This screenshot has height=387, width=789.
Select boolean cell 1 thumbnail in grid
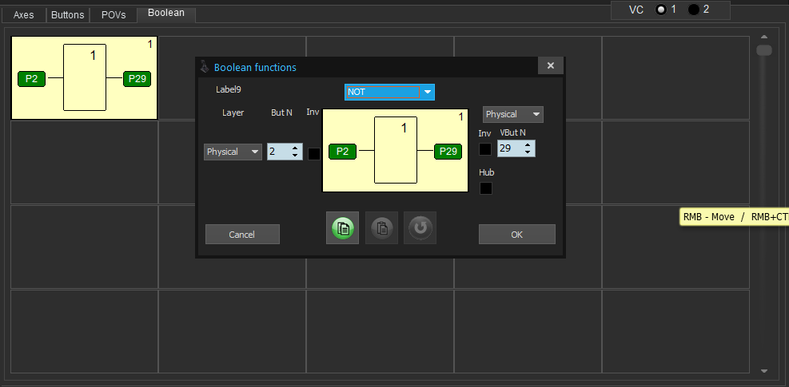pos(85,78)
